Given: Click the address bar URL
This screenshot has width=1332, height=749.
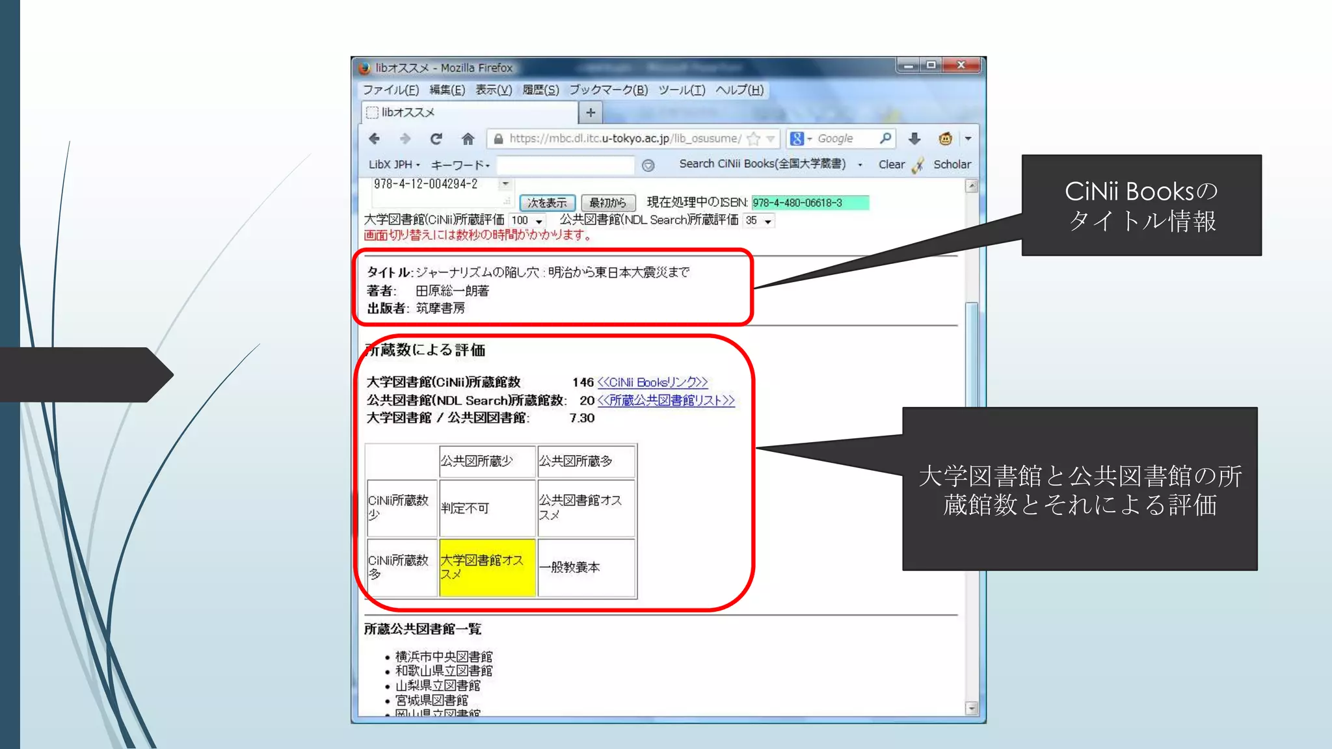Looking at the screenshot, I should click(624, 138).
